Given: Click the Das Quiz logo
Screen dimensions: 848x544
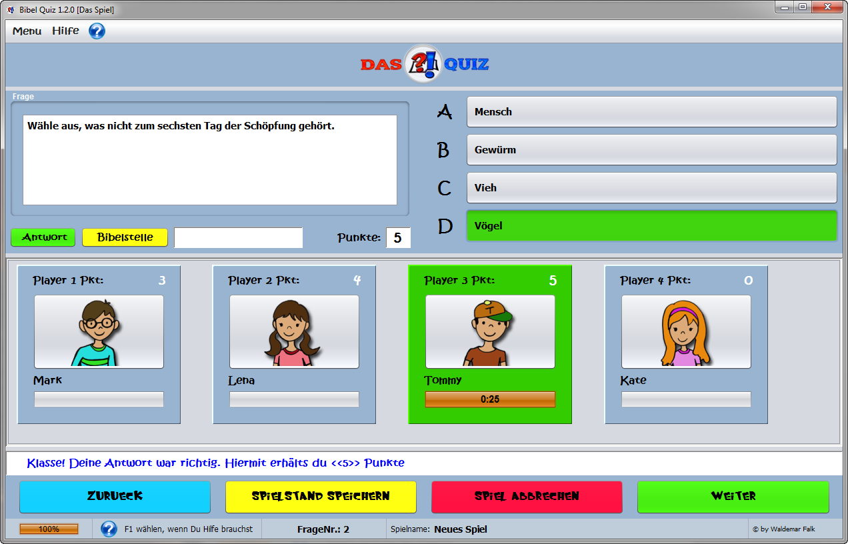Looking at the screenshot, I should coord(424,65).
